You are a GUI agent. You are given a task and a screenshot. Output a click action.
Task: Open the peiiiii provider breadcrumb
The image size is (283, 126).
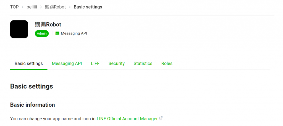(32, 7)
